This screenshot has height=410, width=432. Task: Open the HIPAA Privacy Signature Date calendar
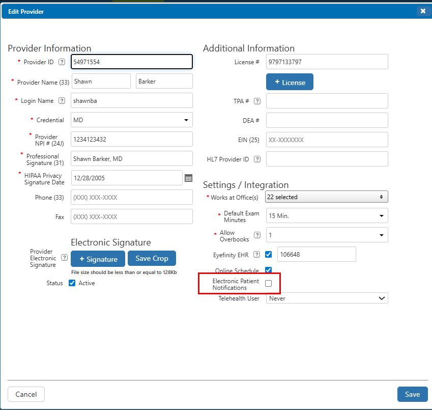tap(188, 178)
